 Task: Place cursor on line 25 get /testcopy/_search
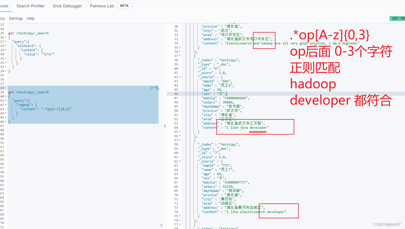[x=28, y=33]
